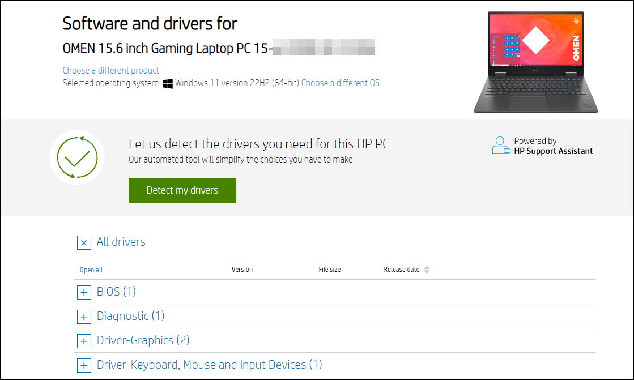
Task: Click the plus icon beside BIOS
Action: [84, 292]
